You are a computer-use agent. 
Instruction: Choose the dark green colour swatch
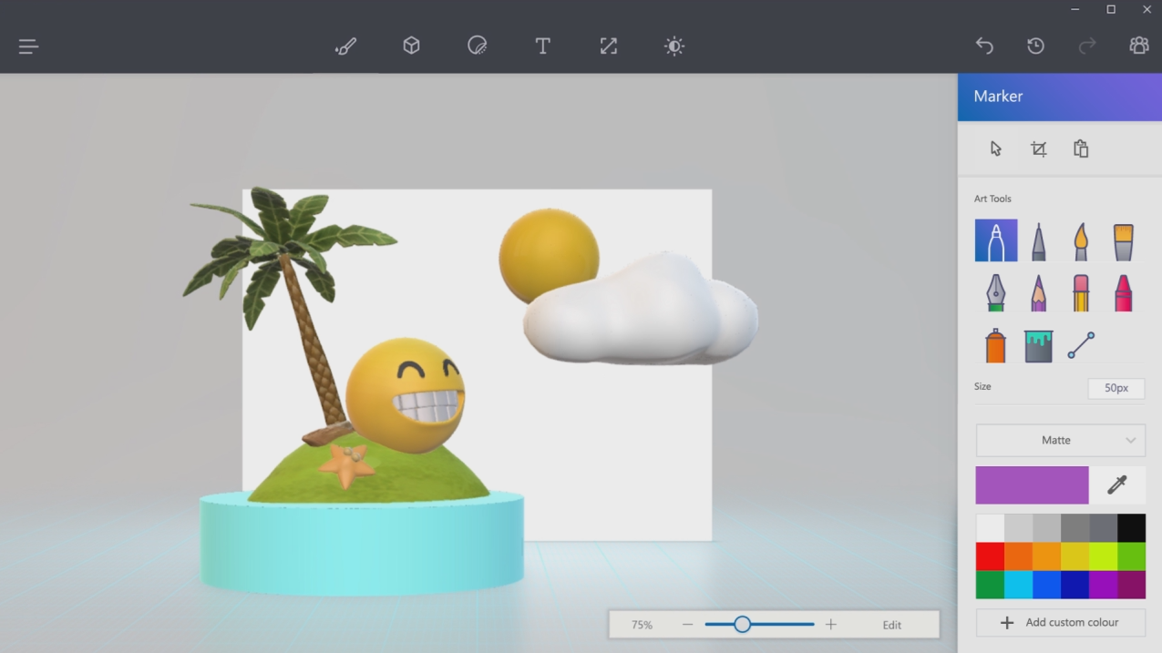(990, 585)
